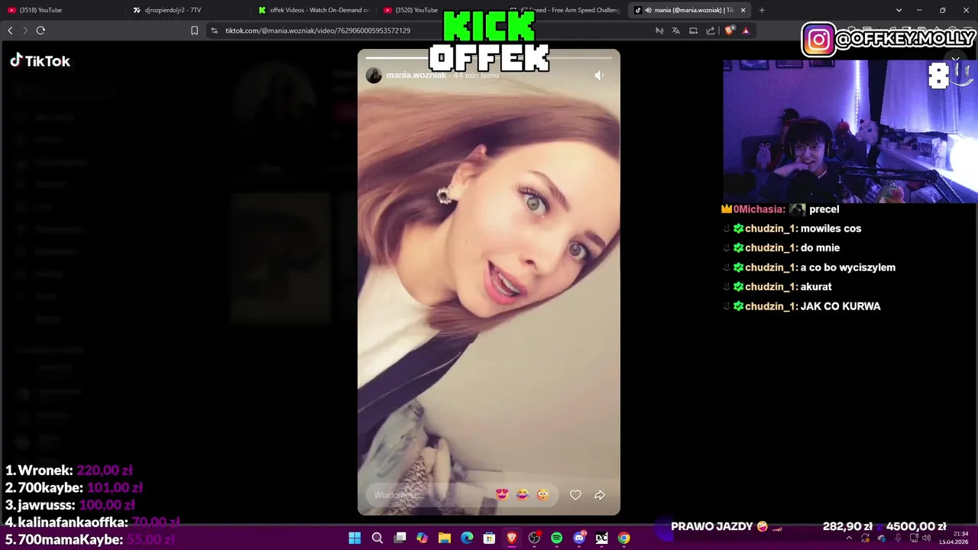Screen dimensions: 978x550
Task: Open Task View on taskbar
Action: tap(400, 539)
